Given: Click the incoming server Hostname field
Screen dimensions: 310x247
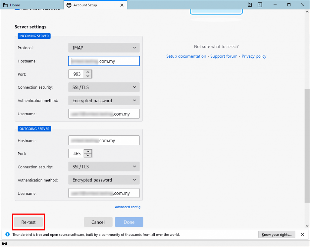Looking at the screenshot, I should click(104, 61).
